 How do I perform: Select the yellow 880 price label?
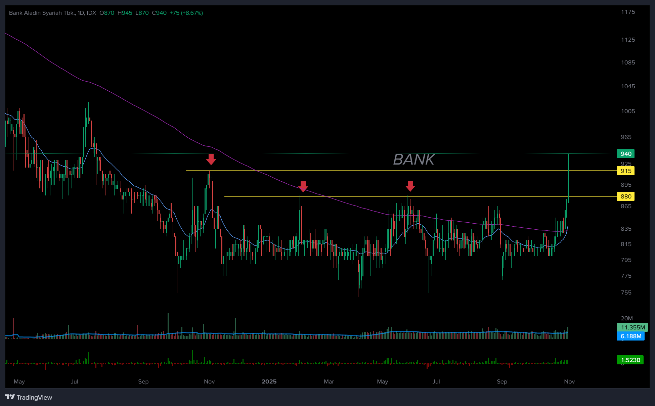point(625,196)
